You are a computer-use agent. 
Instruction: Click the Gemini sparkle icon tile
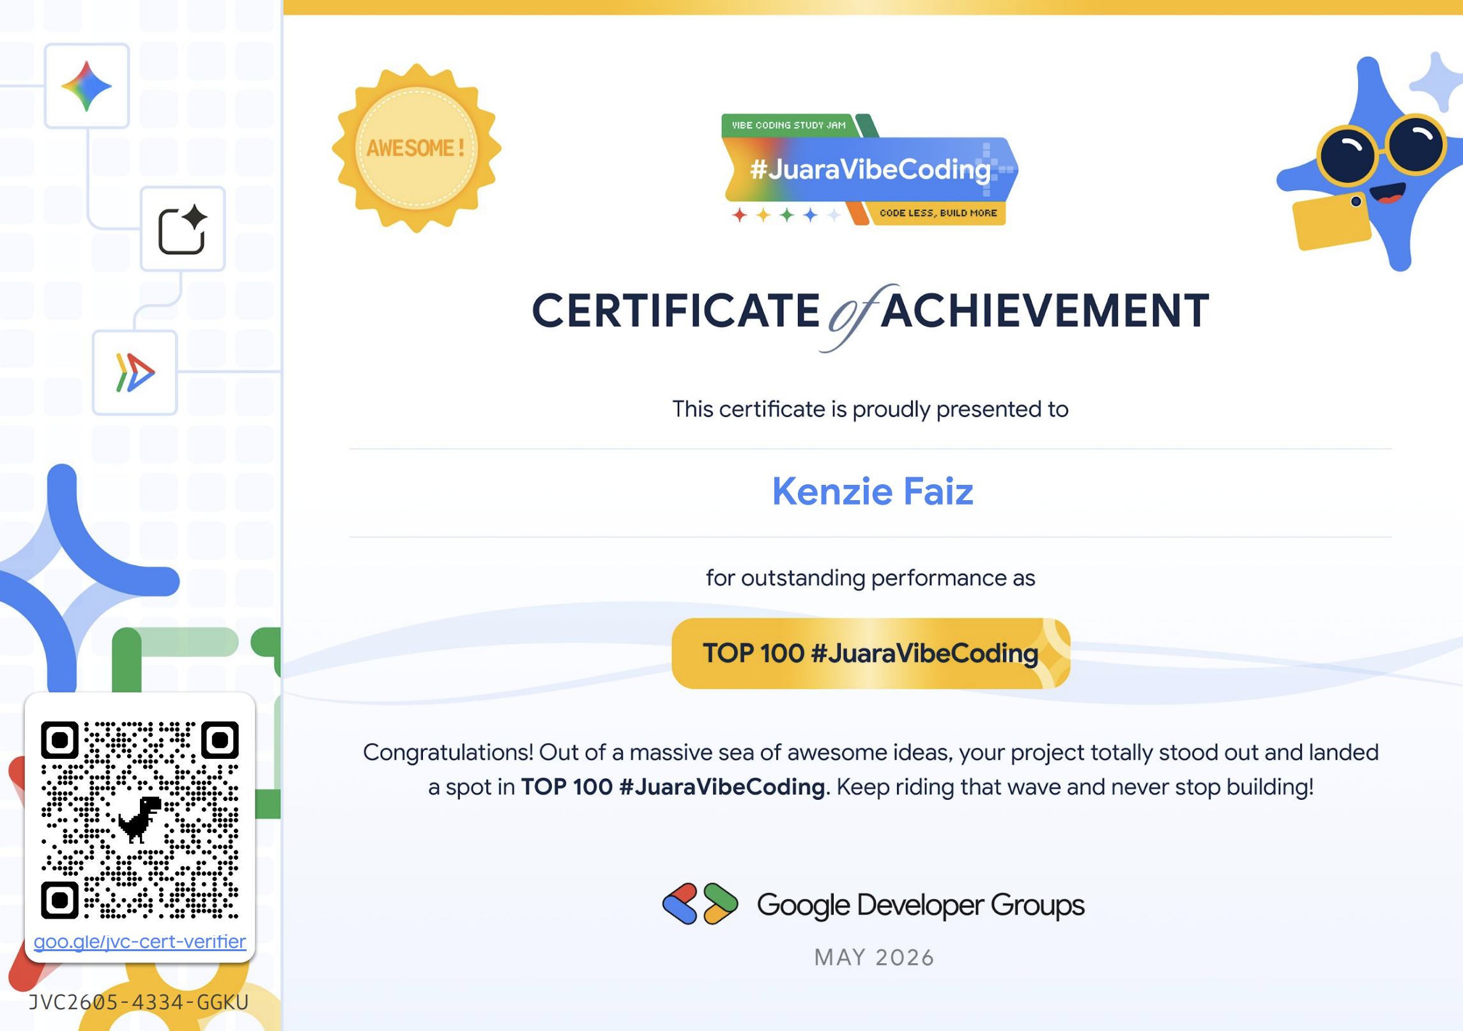click(87, 86)
